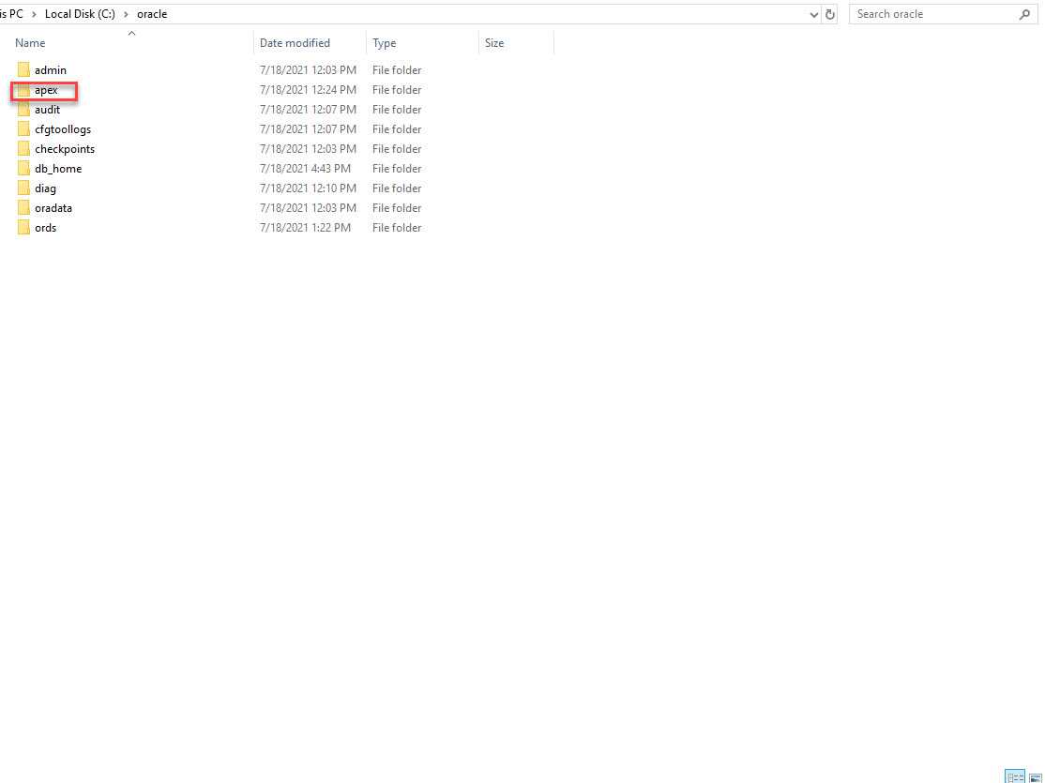The height and width of the screenshot is (783, 1045).
Task: Reverse Name column sort order
Action: (29, 43)
